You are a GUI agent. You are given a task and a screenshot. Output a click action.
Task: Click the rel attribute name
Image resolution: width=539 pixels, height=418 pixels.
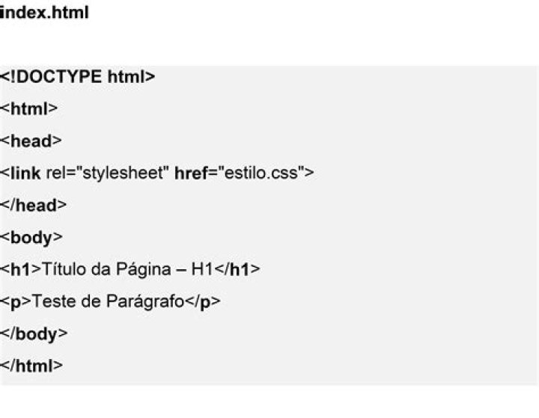[x=55, y=173]
